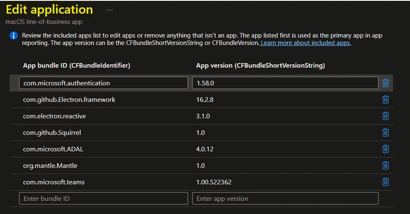Edit the 1.58.0 app version field

point(285,83)
